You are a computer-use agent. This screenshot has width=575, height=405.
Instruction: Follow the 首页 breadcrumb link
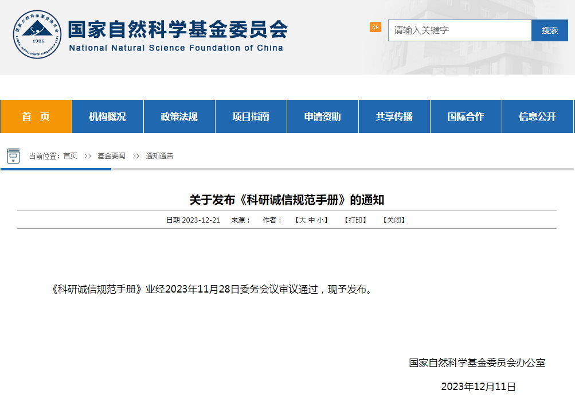pyautogui.click(x=70, y=156)
